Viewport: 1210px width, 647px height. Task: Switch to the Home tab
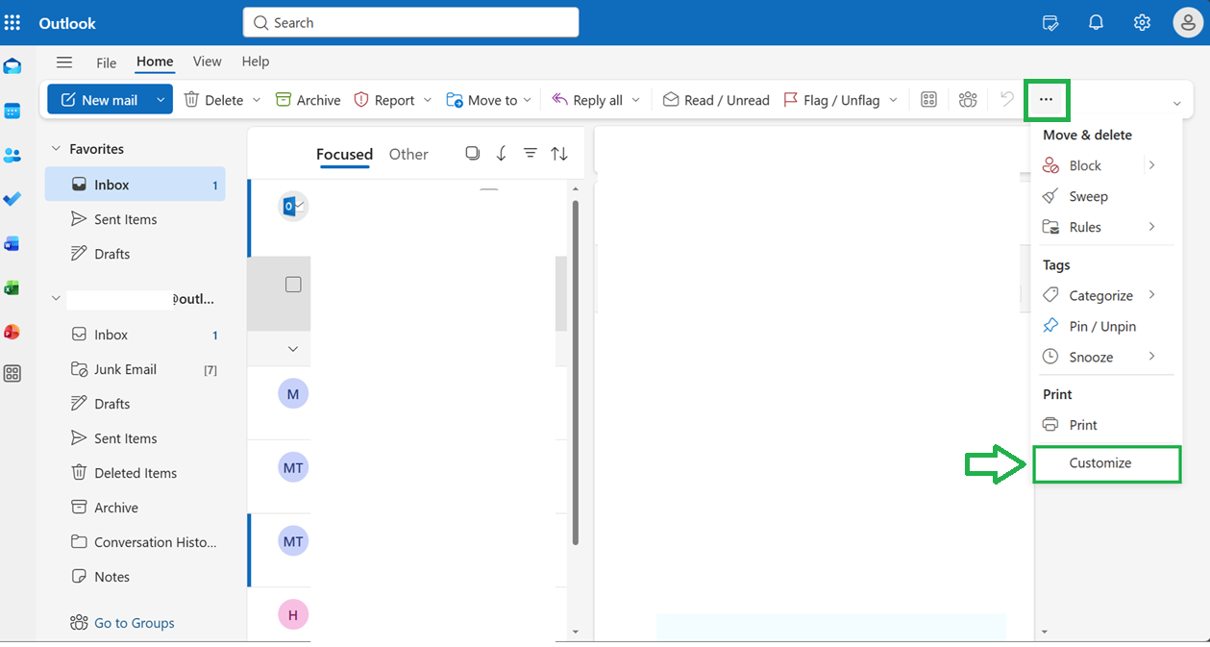(155, 62)
